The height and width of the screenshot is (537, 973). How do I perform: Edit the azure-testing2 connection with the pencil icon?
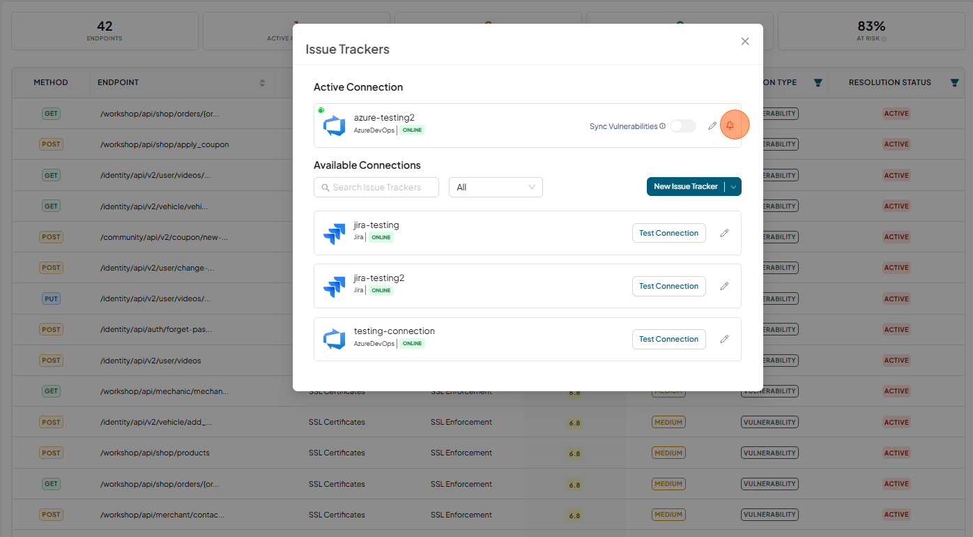coord(712,126)
